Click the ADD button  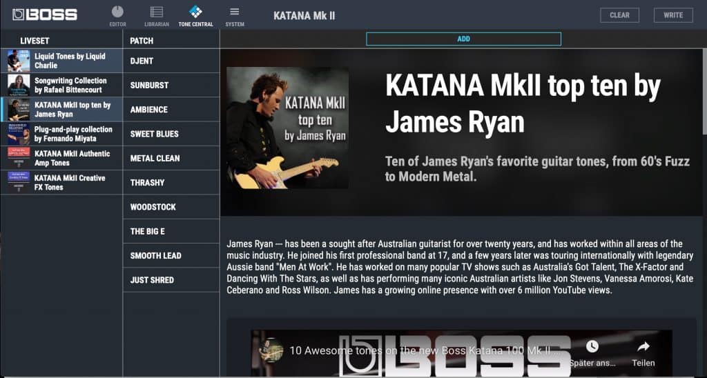click(x=463, y=39)
